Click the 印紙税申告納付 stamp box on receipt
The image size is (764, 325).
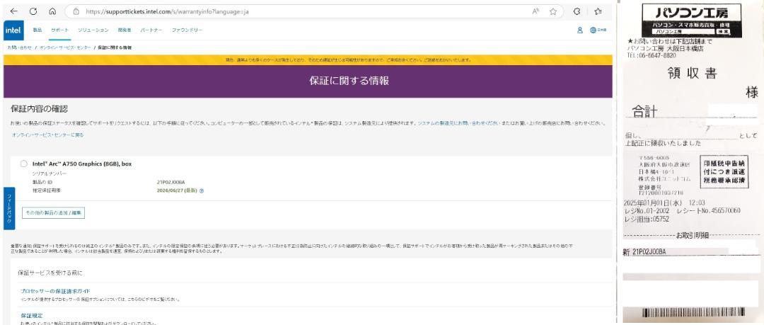(x=724, y=171)
